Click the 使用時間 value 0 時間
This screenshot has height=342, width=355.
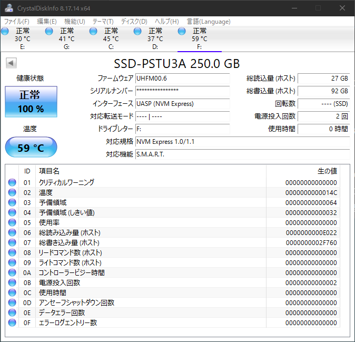324,129
